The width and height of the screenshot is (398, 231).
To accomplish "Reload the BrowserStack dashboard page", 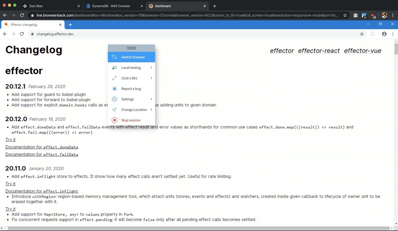I will [22, 15].
